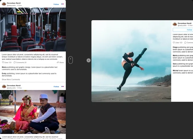Click Deveedaas Nandi name on bus post
193x139 pixels.
pyautogui.click(x=14, y=3)
